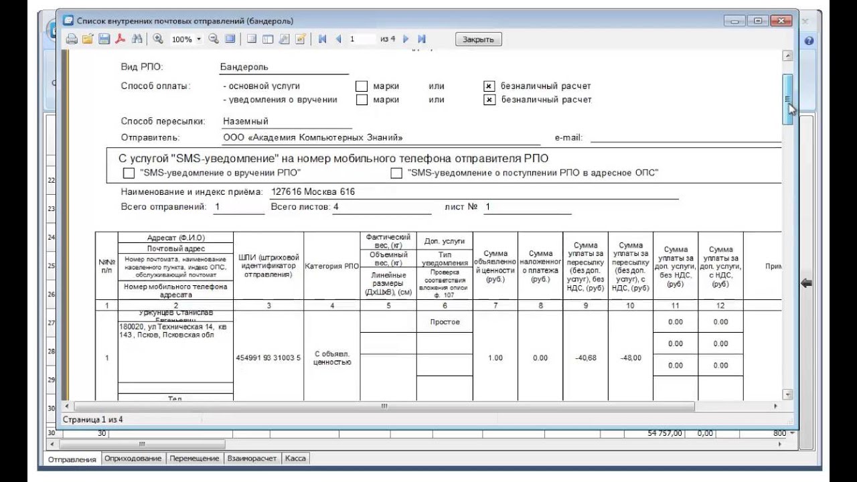Export report to PDF icon
The width and height of the screenshot is (857, 482).
[121, 39]
